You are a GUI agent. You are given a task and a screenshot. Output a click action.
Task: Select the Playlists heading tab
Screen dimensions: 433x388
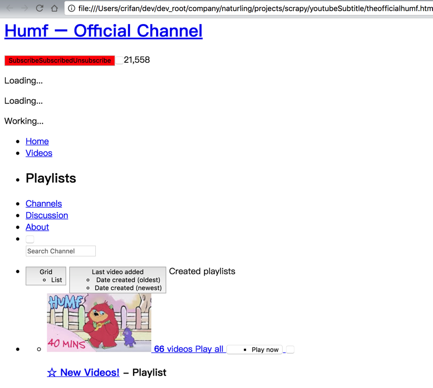tap(51, 178)
